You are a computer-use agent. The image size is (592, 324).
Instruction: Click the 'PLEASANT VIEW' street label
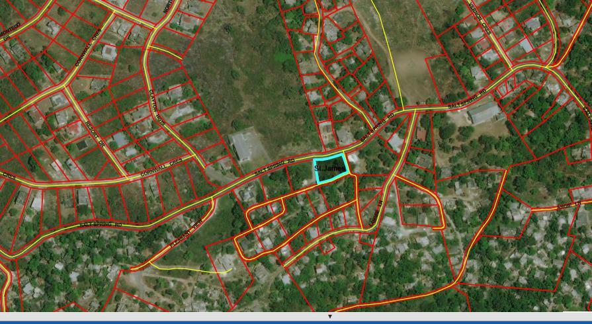186,233
